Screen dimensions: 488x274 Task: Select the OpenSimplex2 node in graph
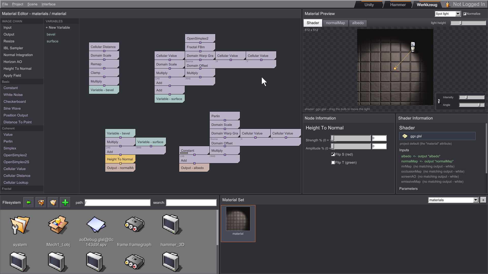click(200, 38)
